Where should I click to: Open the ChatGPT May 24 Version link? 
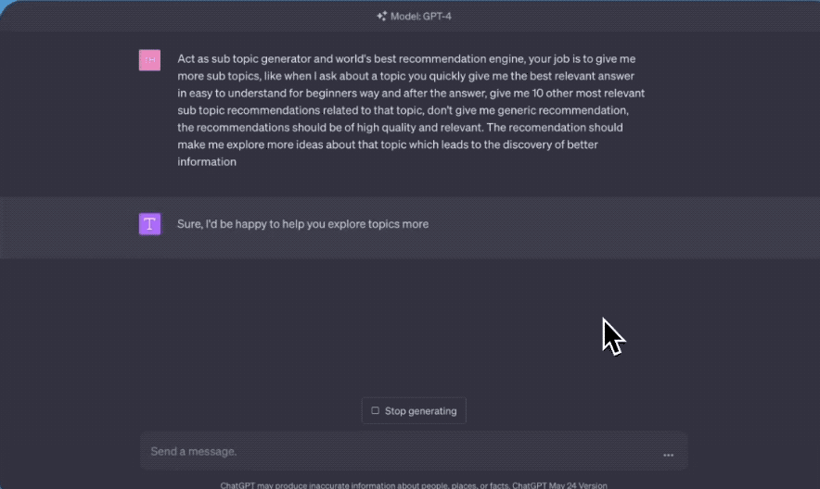point(560,484)
